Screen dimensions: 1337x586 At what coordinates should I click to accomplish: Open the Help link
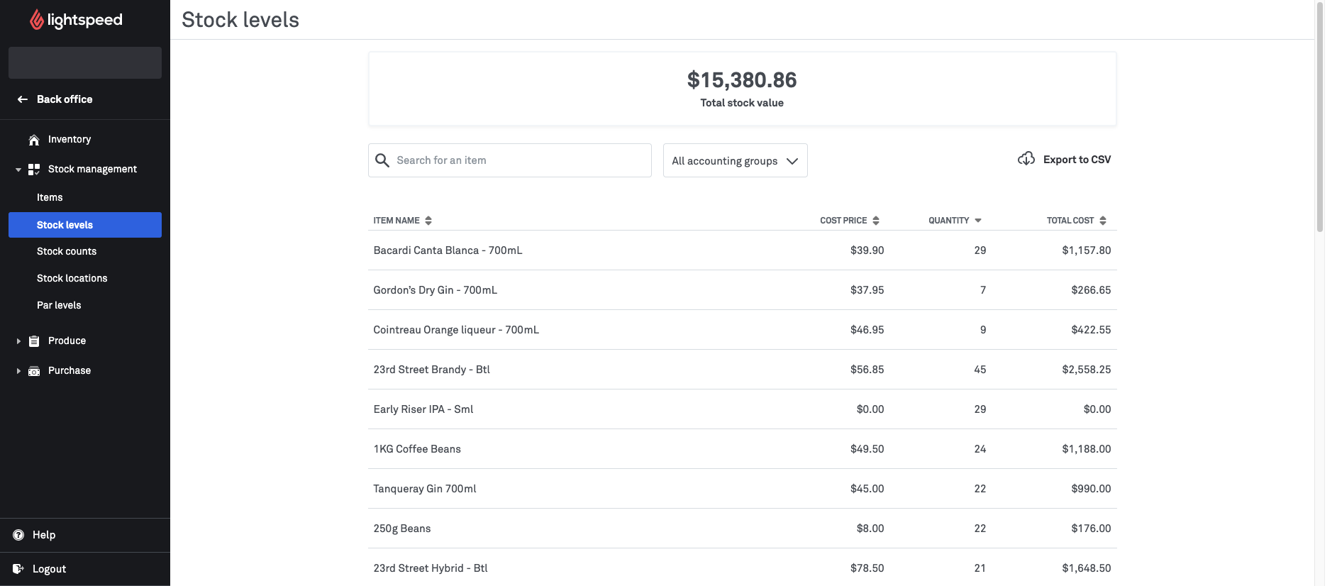click(x=44, y=535)
